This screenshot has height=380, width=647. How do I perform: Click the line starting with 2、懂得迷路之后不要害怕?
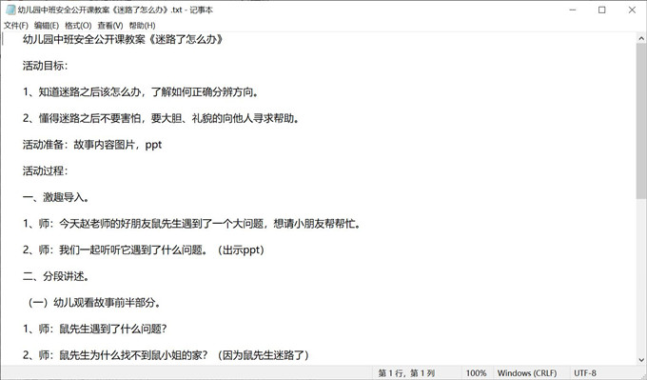162,118
